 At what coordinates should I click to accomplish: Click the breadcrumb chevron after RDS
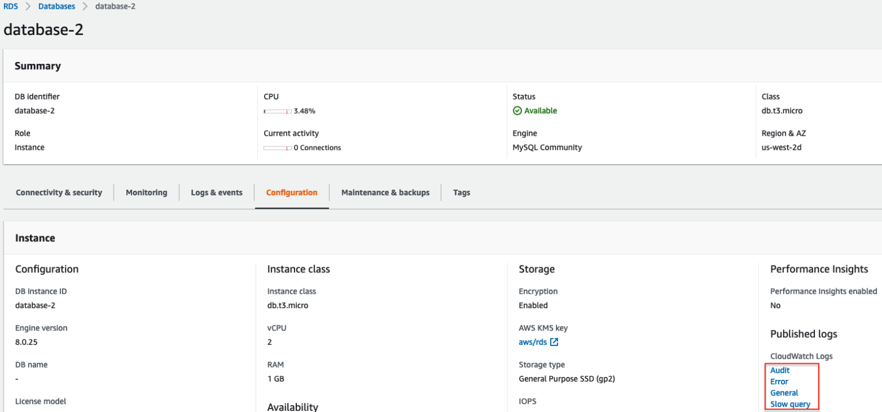coord(26,6)
